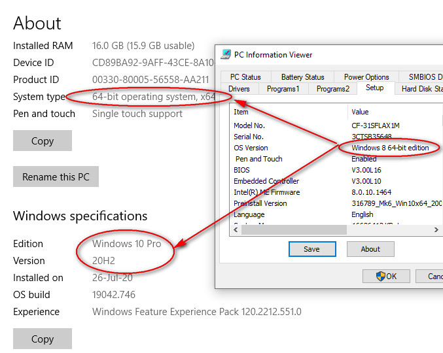Screen dimensions: 443x353
Task: Select the Embedded Controller row
Action: [336, 181]
